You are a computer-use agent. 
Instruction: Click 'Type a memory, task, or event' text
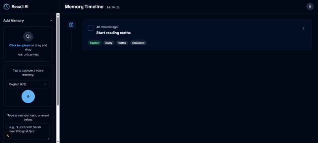coord(28,117)
